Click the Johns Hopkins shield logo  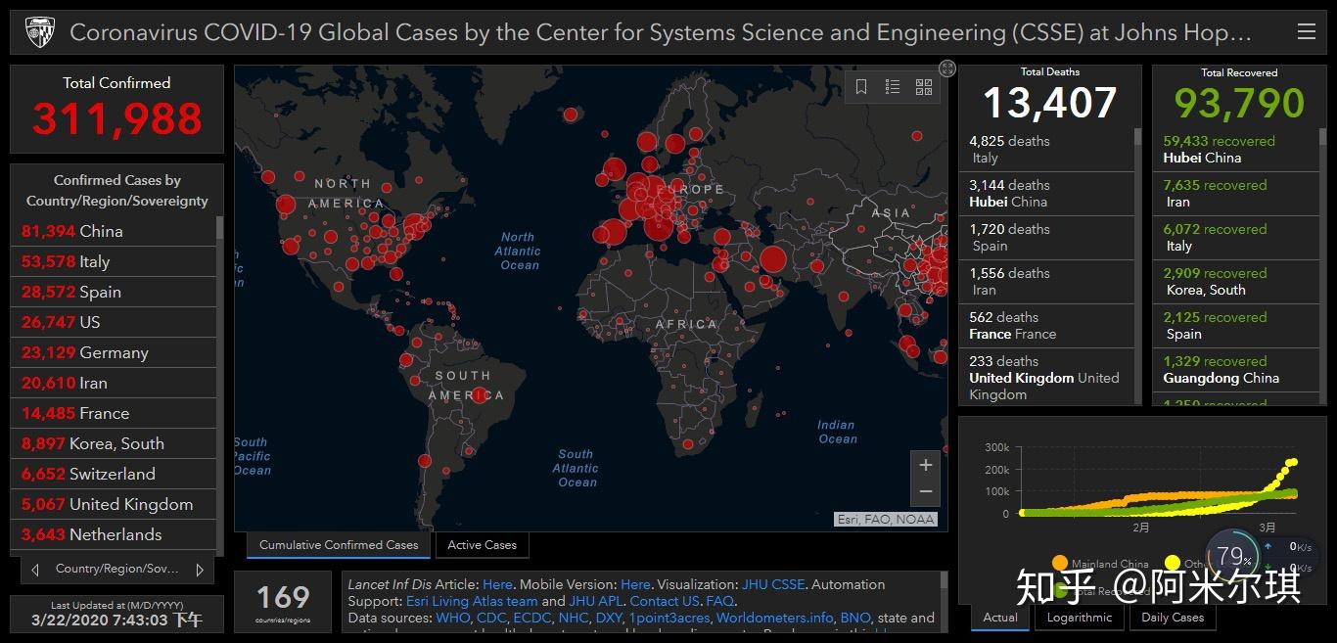click(39, 32)
